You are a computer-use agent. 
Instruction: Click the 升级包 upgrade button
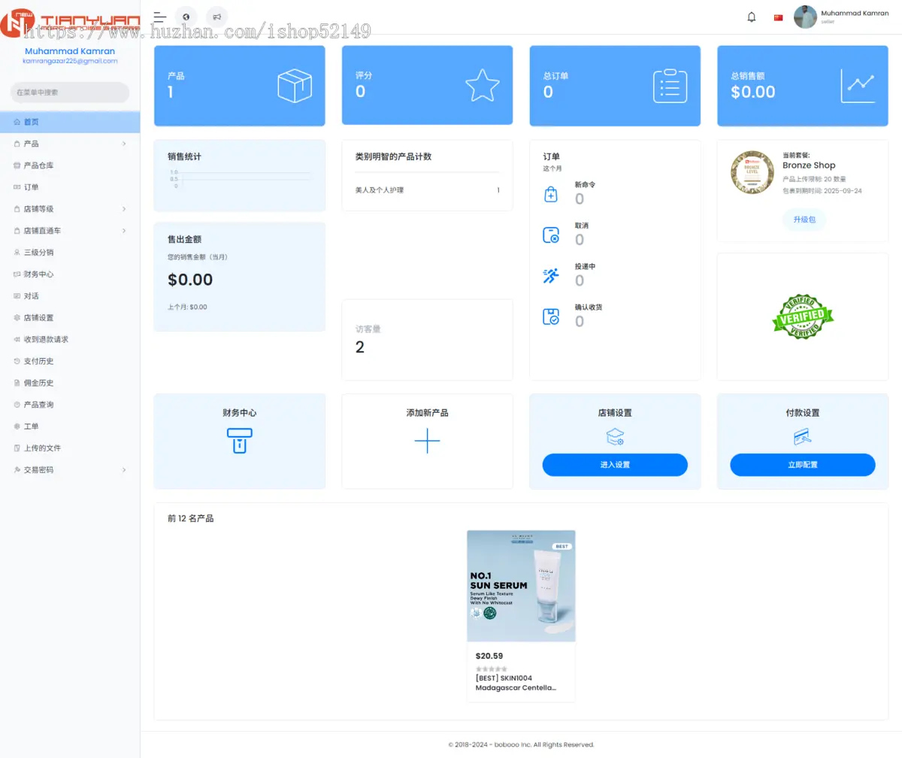coord(804,220)
